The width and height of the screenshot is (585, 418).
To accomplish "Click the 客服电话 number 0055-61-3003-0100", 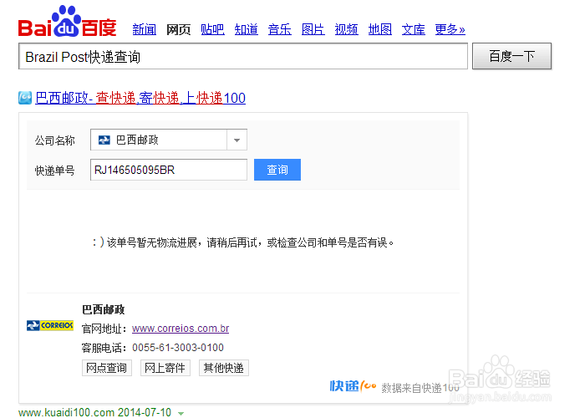I will [x=178, y=348].
